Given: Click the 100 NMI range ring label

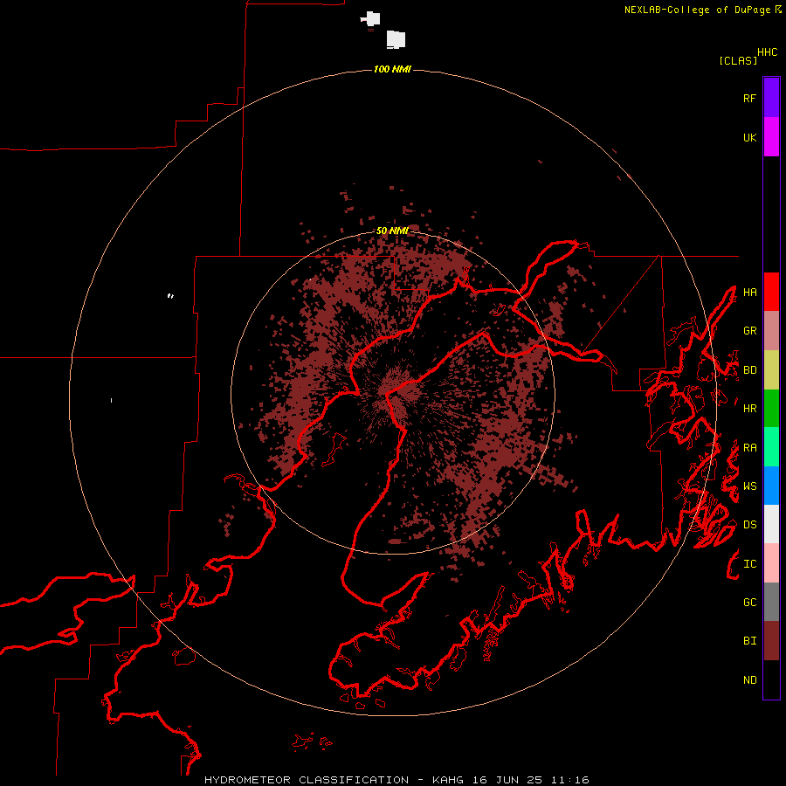Looking at the screenshot, I should (392, 69).
